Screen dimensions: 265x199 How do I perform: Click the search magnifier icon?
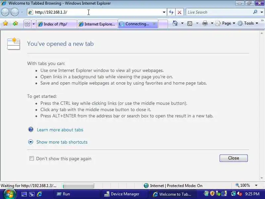(255, 12)
